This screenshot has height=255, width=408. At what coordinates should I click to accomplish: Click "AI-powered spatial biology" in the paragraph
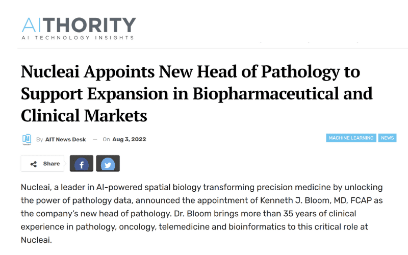coord(148,187)
